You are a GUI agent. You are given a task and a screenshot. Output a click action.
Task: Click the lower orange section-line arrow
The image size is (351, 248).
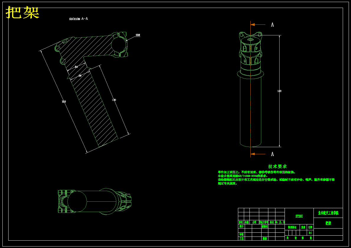258,154
